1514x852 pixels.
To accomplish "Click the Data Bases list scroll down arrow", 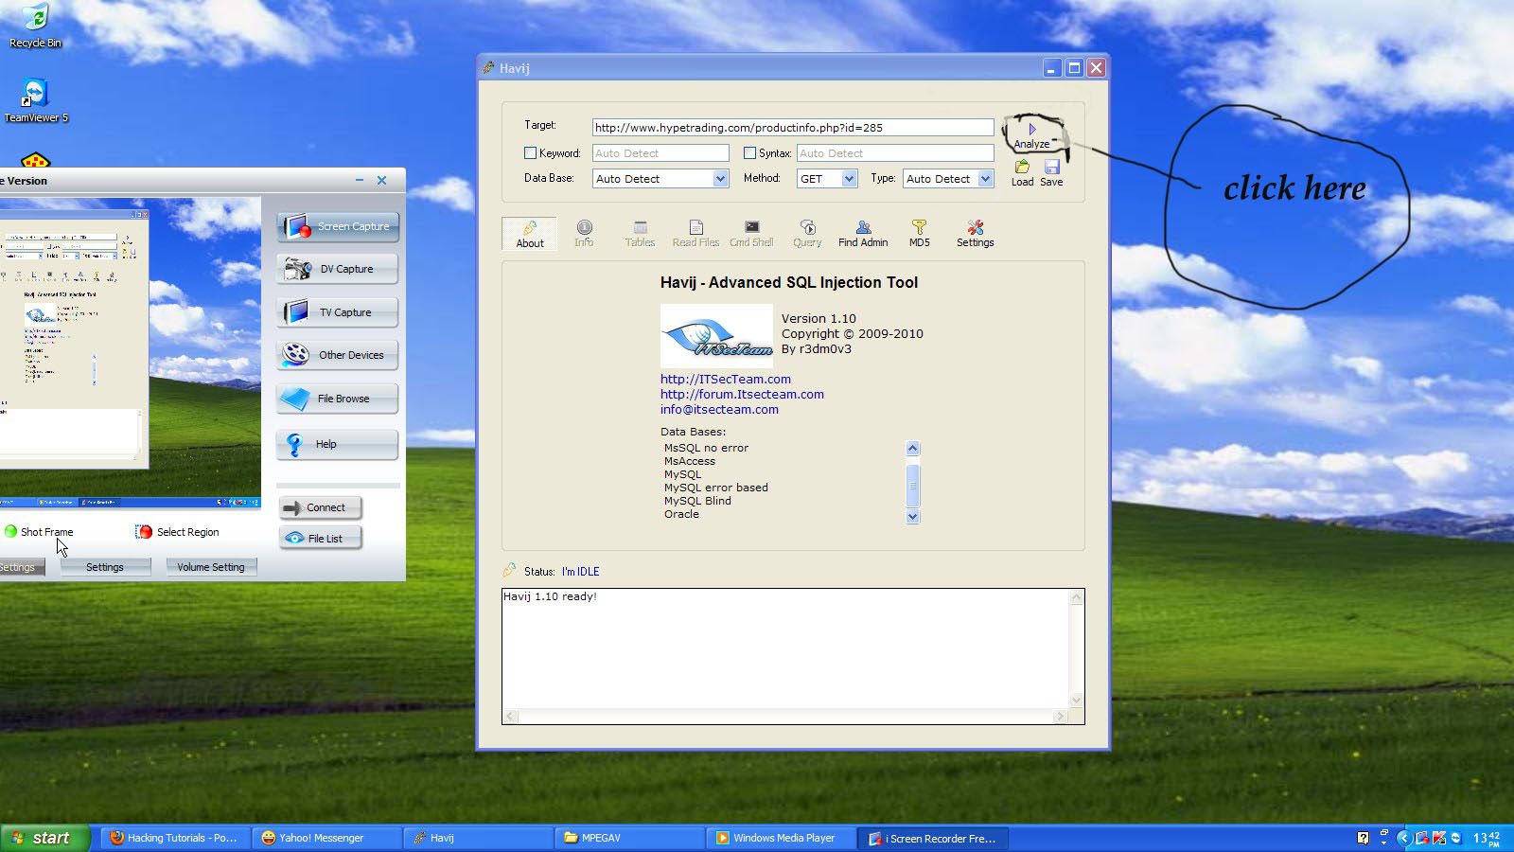I will click(912, 517).
